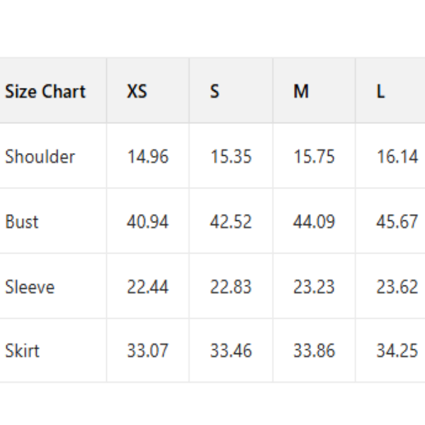Select the Sleeve row label
425x425 pixels.
(x=30, y=287)
